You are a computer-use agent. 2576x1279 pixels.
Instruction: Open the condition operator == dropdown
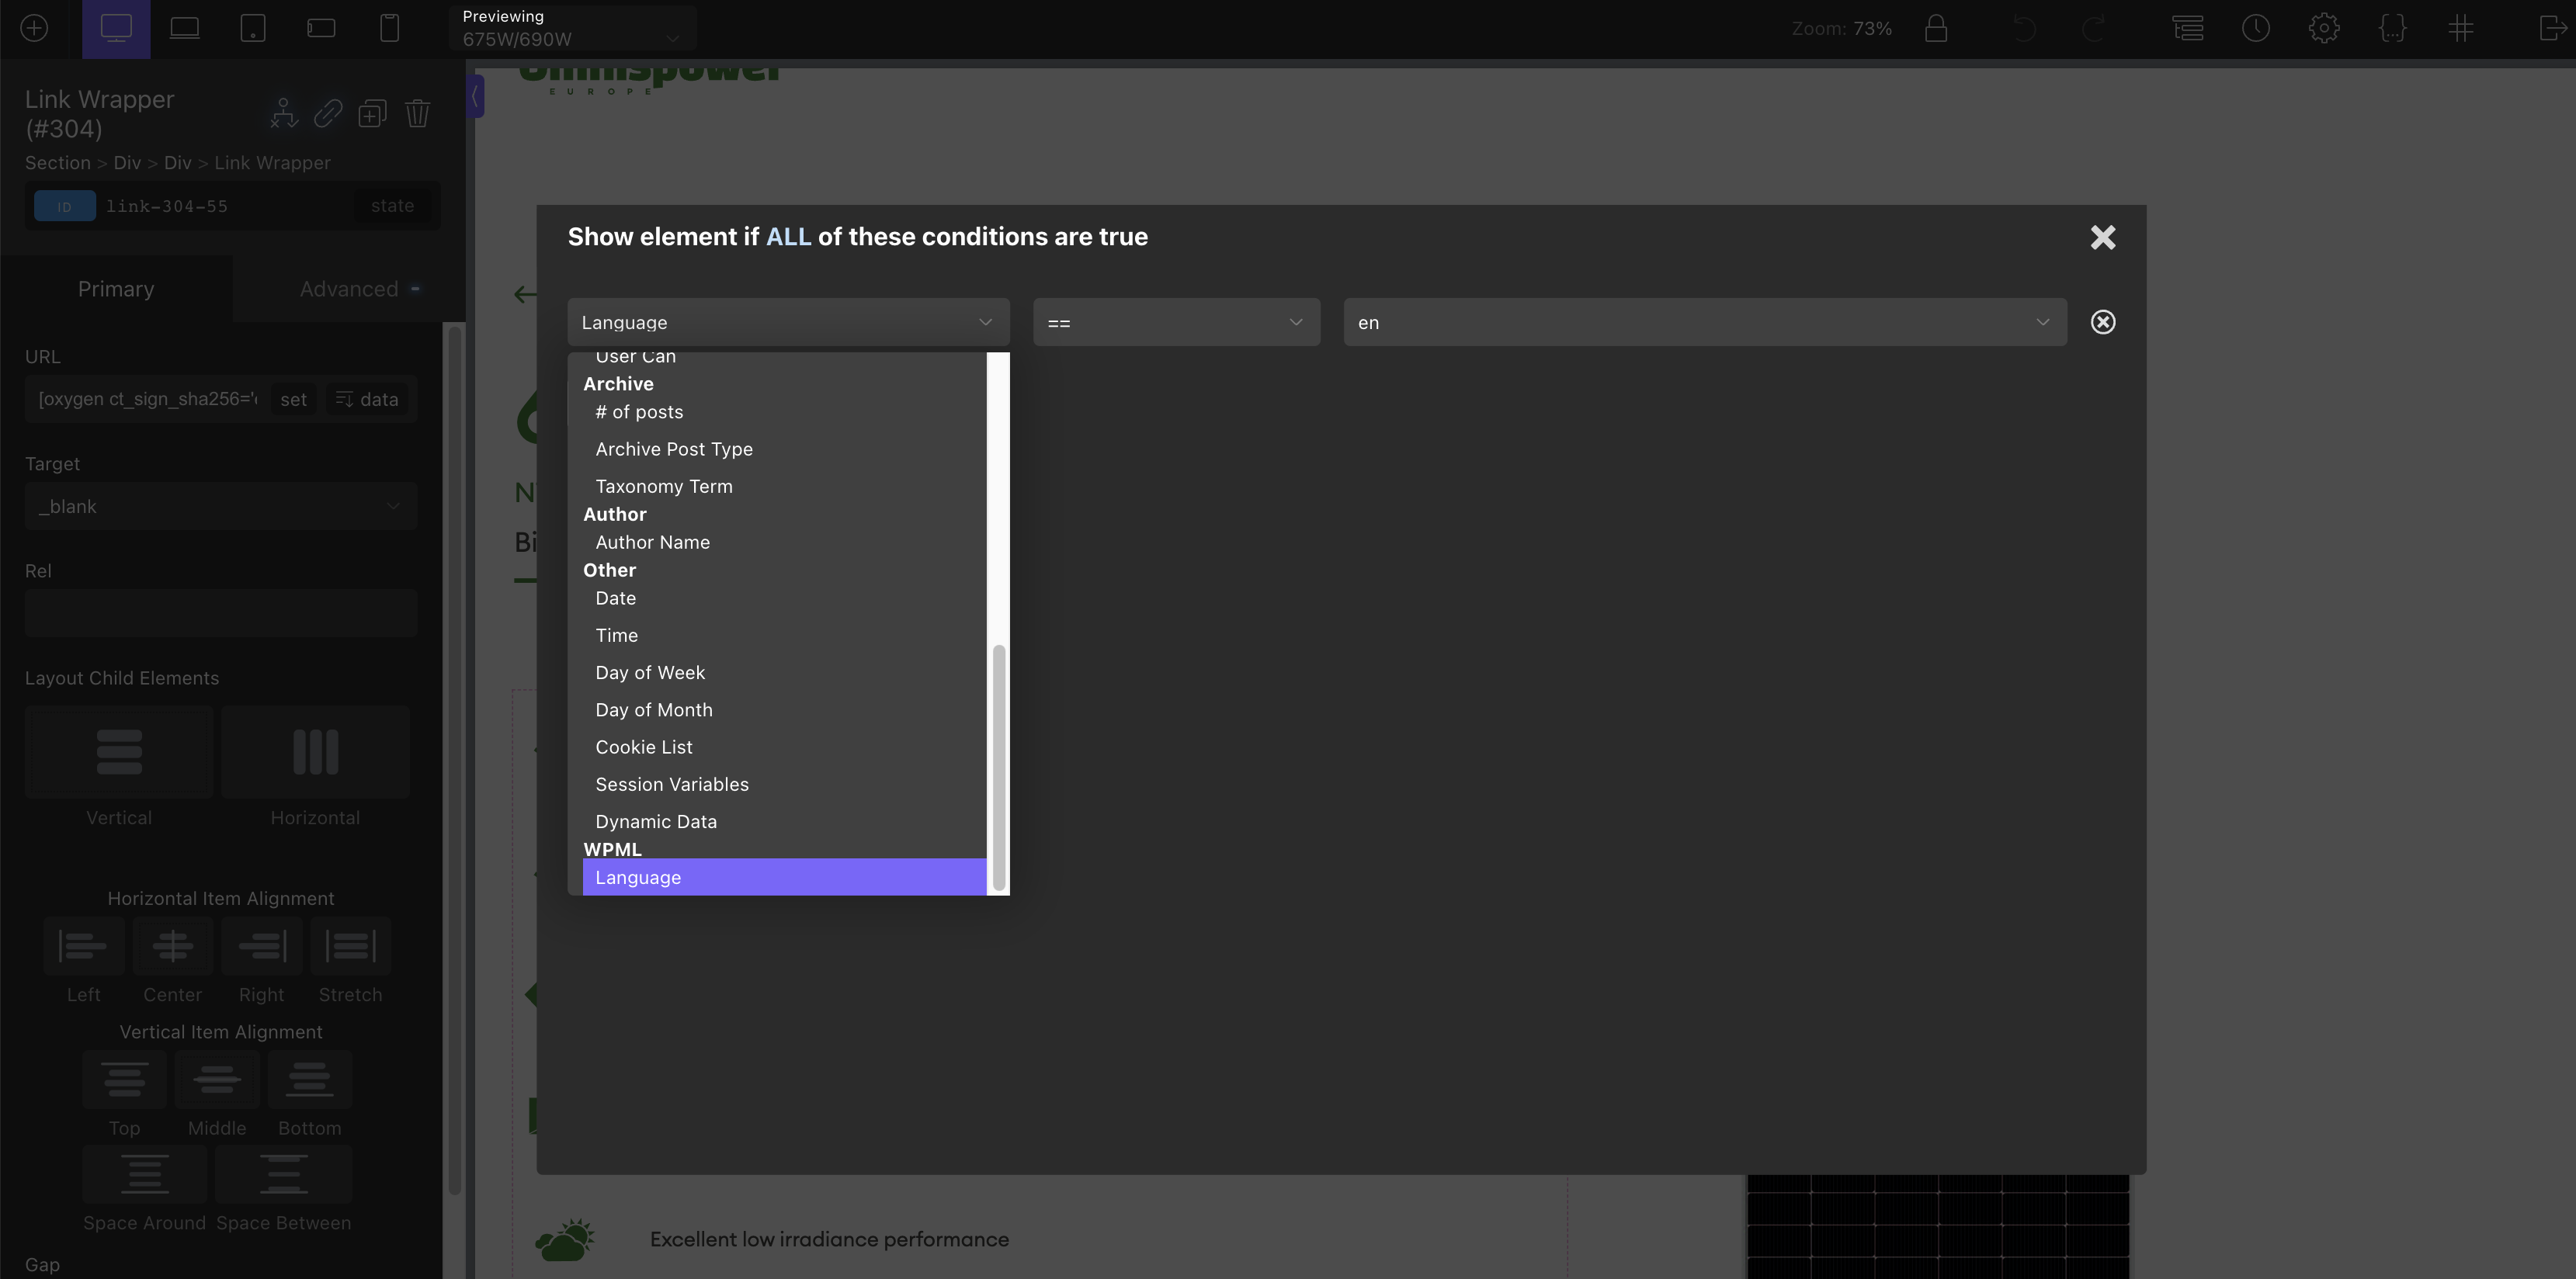(1176, 322)
